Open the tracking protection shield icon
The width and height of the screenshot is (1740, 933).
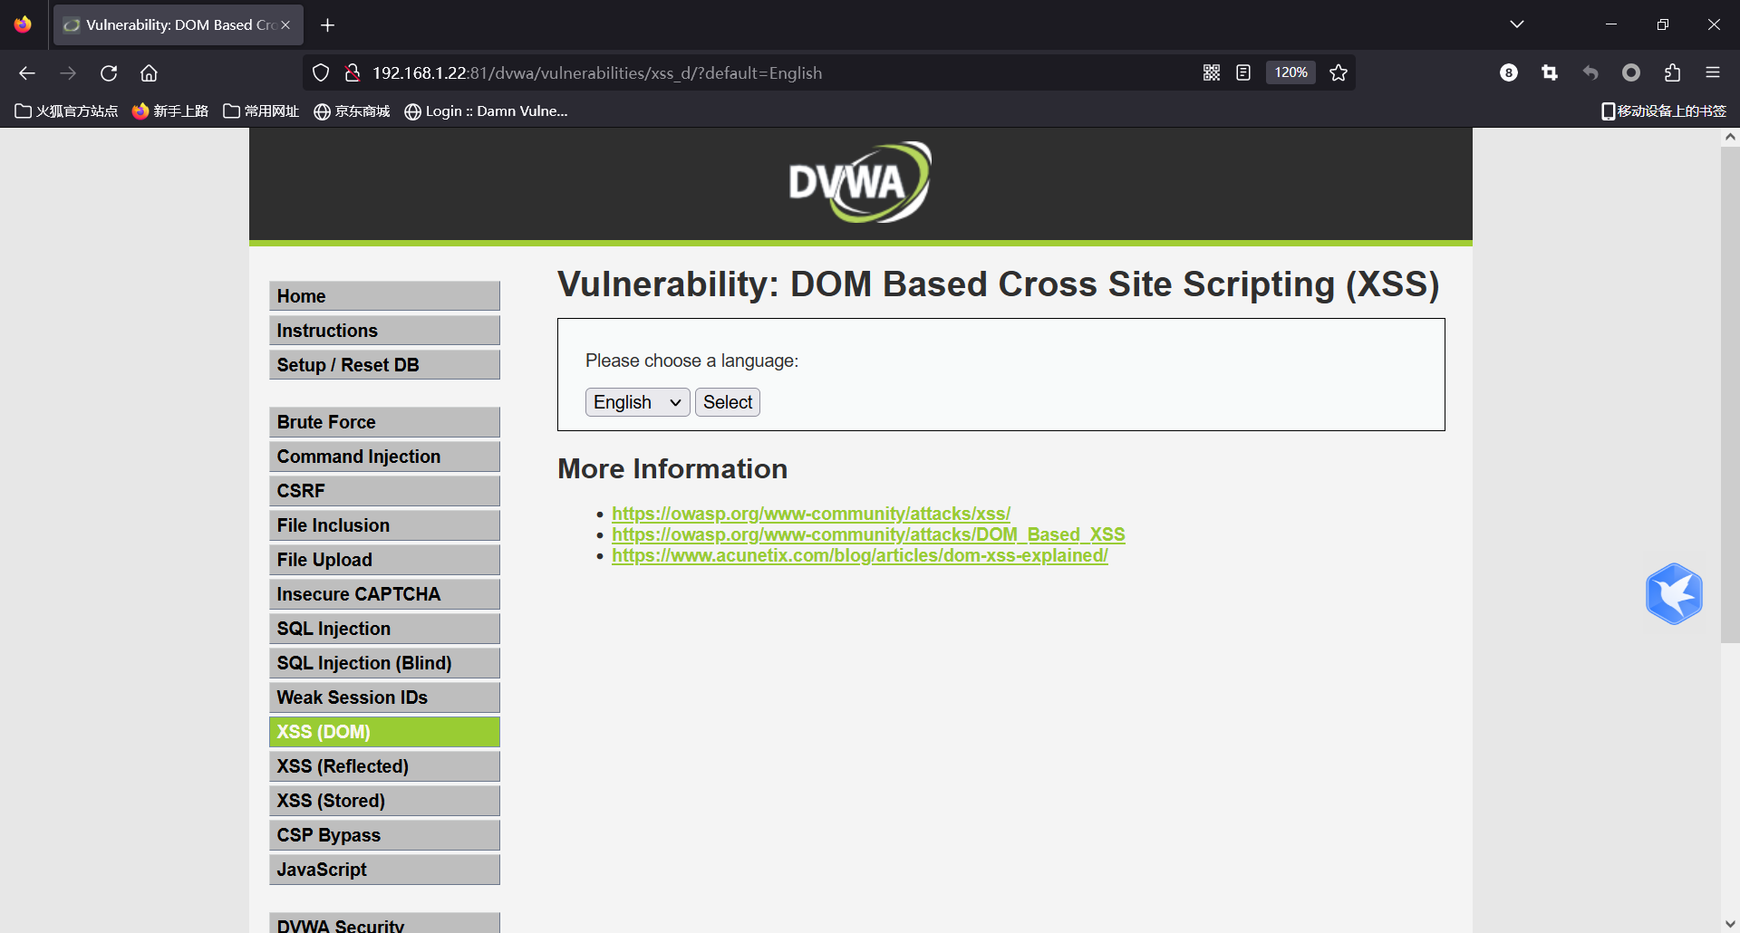point(321,73)
